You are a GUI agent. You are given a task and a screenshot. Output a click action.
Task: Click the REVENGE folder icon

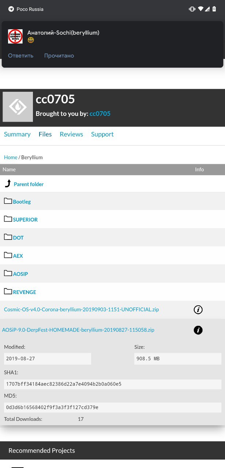[8, 291]
